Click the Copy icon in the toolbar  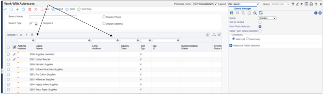(x=23, y=9)
